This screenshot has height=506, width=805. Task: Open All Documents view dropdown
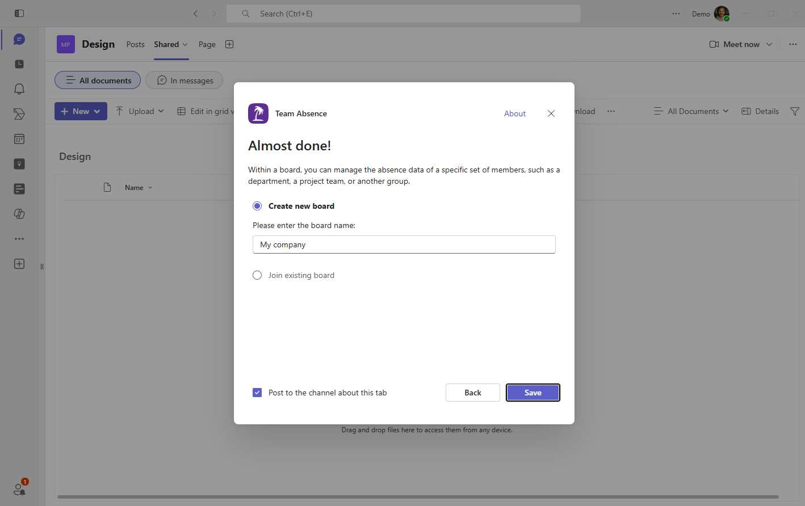pyautogui.click(x=691, y=111)
